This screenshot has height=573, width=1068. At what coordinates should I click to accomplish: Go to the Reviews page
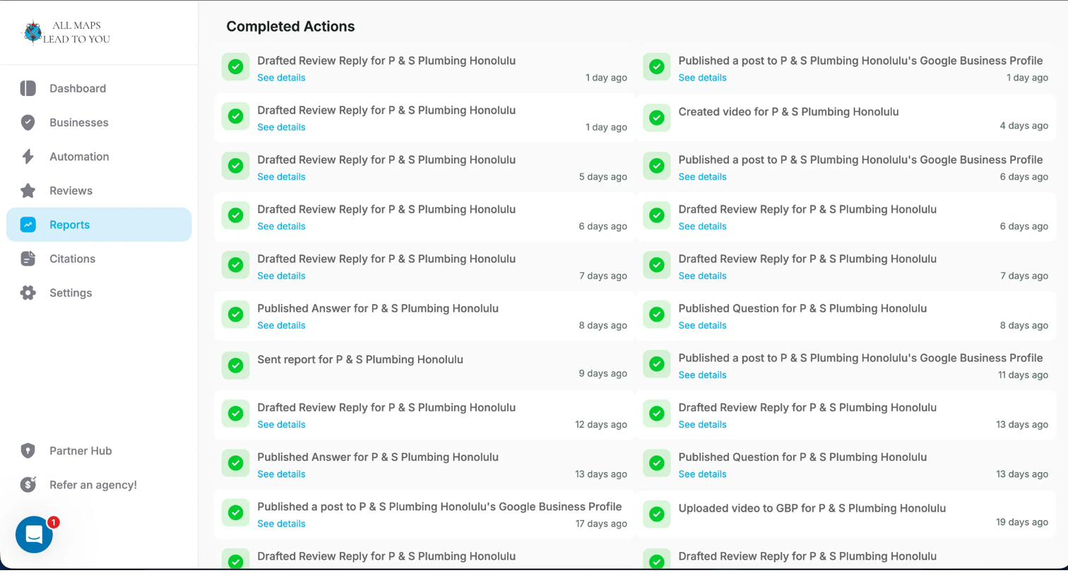[x=71, y=191]
